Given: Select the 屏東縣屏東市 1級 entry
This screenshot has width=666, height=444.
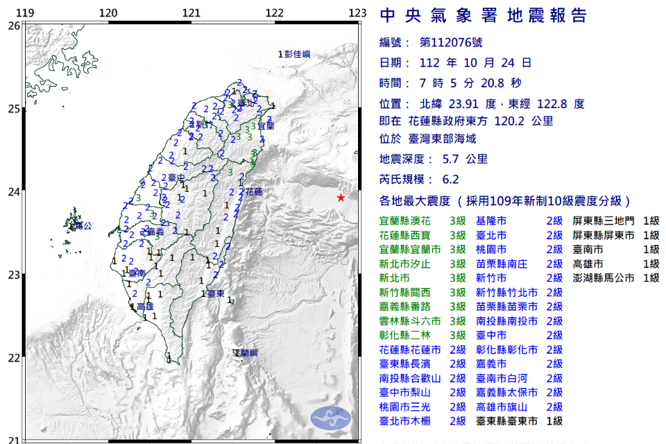Looking at the screenshot, I should point(616,235).
